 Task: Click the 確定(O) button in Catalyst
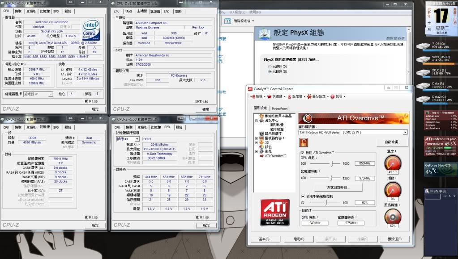[x=299, y=239]
